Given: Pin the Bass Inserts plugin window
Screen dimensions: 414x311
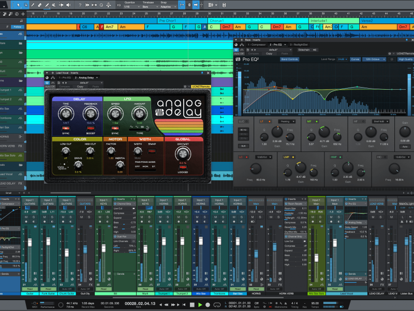Looking at the screenshot, I should [x=407, y=40].
